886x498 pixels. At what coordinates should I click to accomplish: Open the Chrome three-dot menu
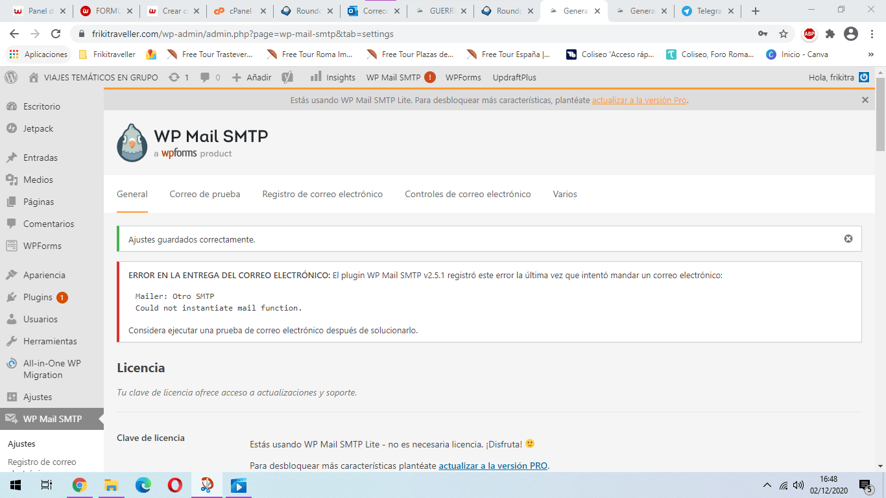pyautogui.click(x=872, y=34)
